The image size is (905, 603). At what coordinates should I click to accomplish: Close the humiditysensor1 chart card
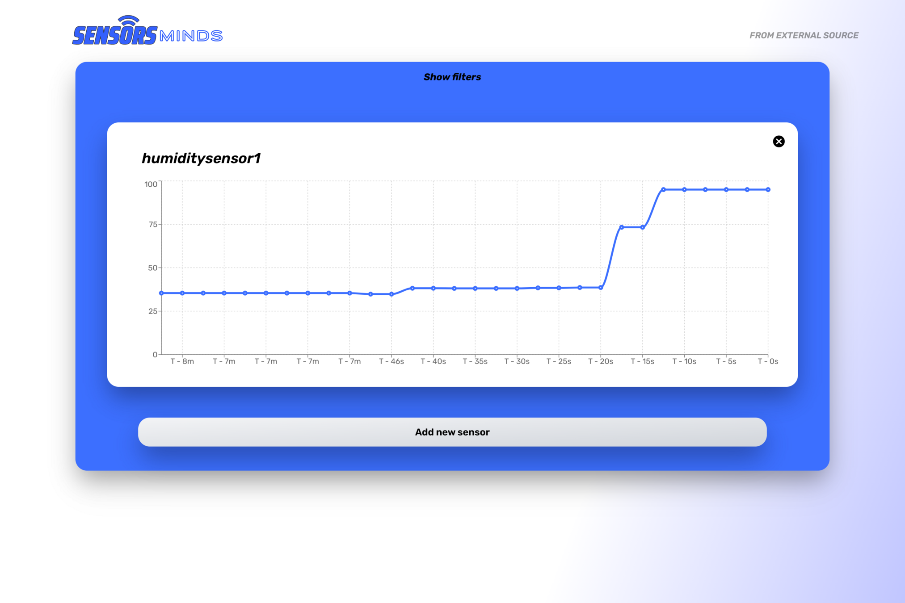point(779,142)
